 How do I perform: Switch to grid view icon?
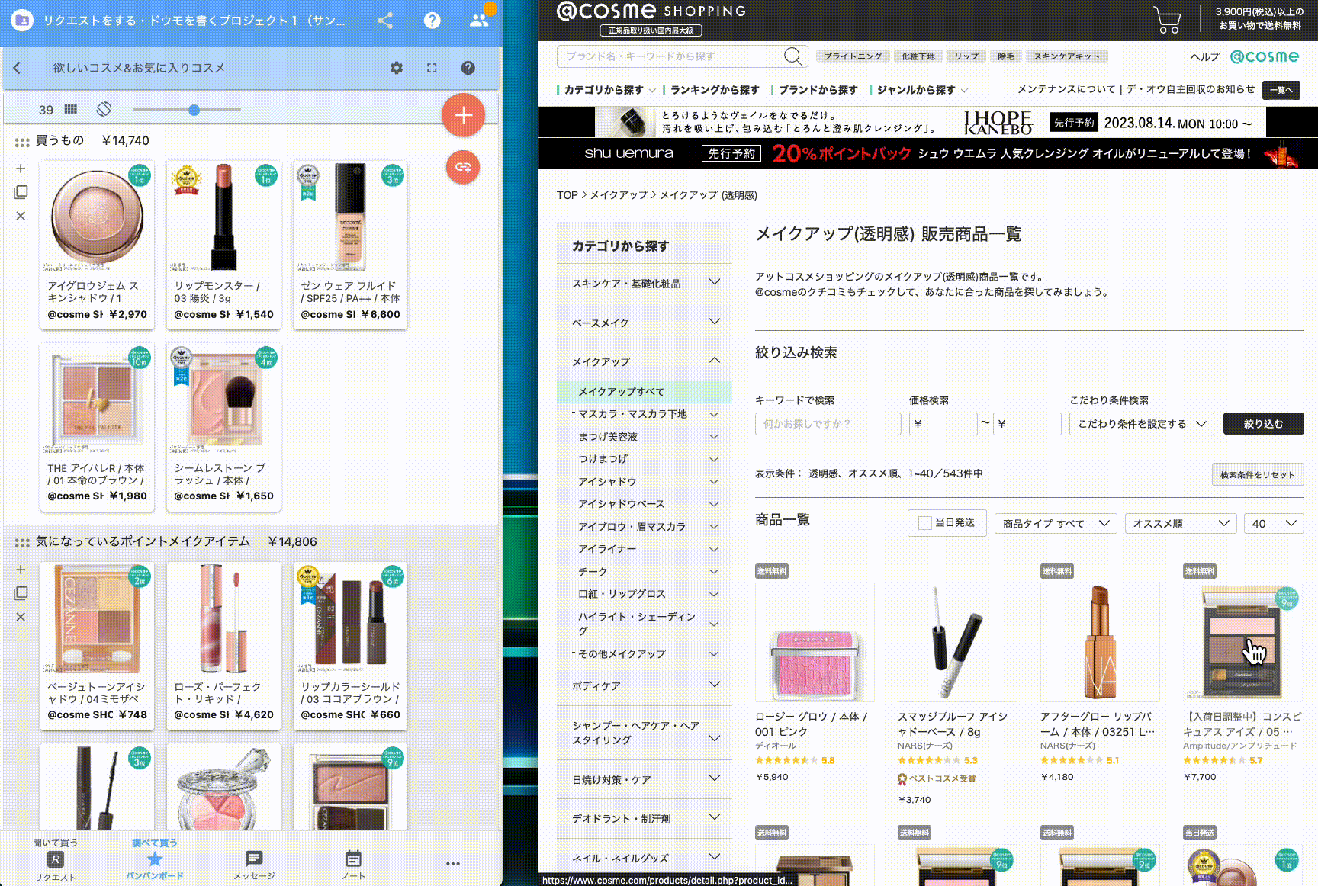click(71, 110)
